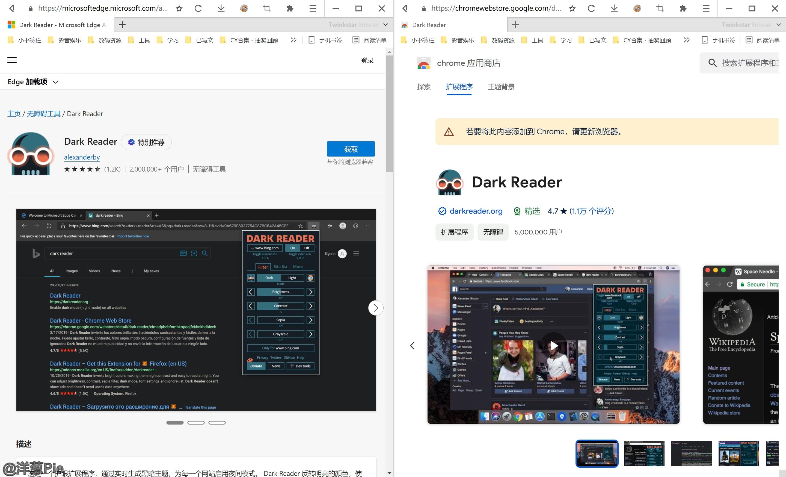Open the Extensions puzzle icon in the toolbar
Screen dimensions: 786x477
290,8
